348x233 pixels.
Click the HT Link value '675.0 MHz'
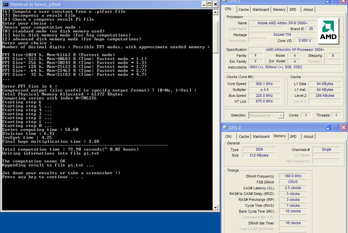pos(264,101)
